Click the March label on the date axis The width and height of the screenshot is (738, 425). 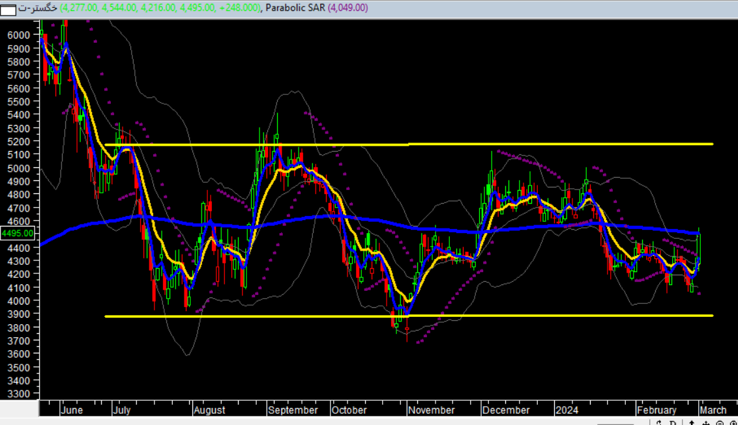click(x=713, y=410)
